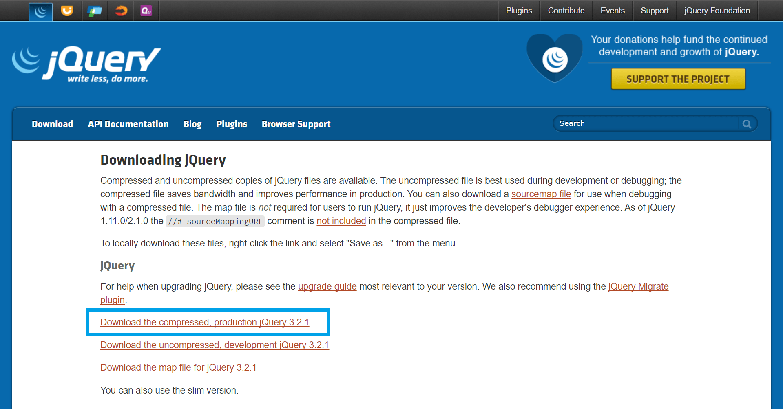This screenshot has width=783, height=409.
Task: Click the search magnifier icon
Action: [747, 124]
